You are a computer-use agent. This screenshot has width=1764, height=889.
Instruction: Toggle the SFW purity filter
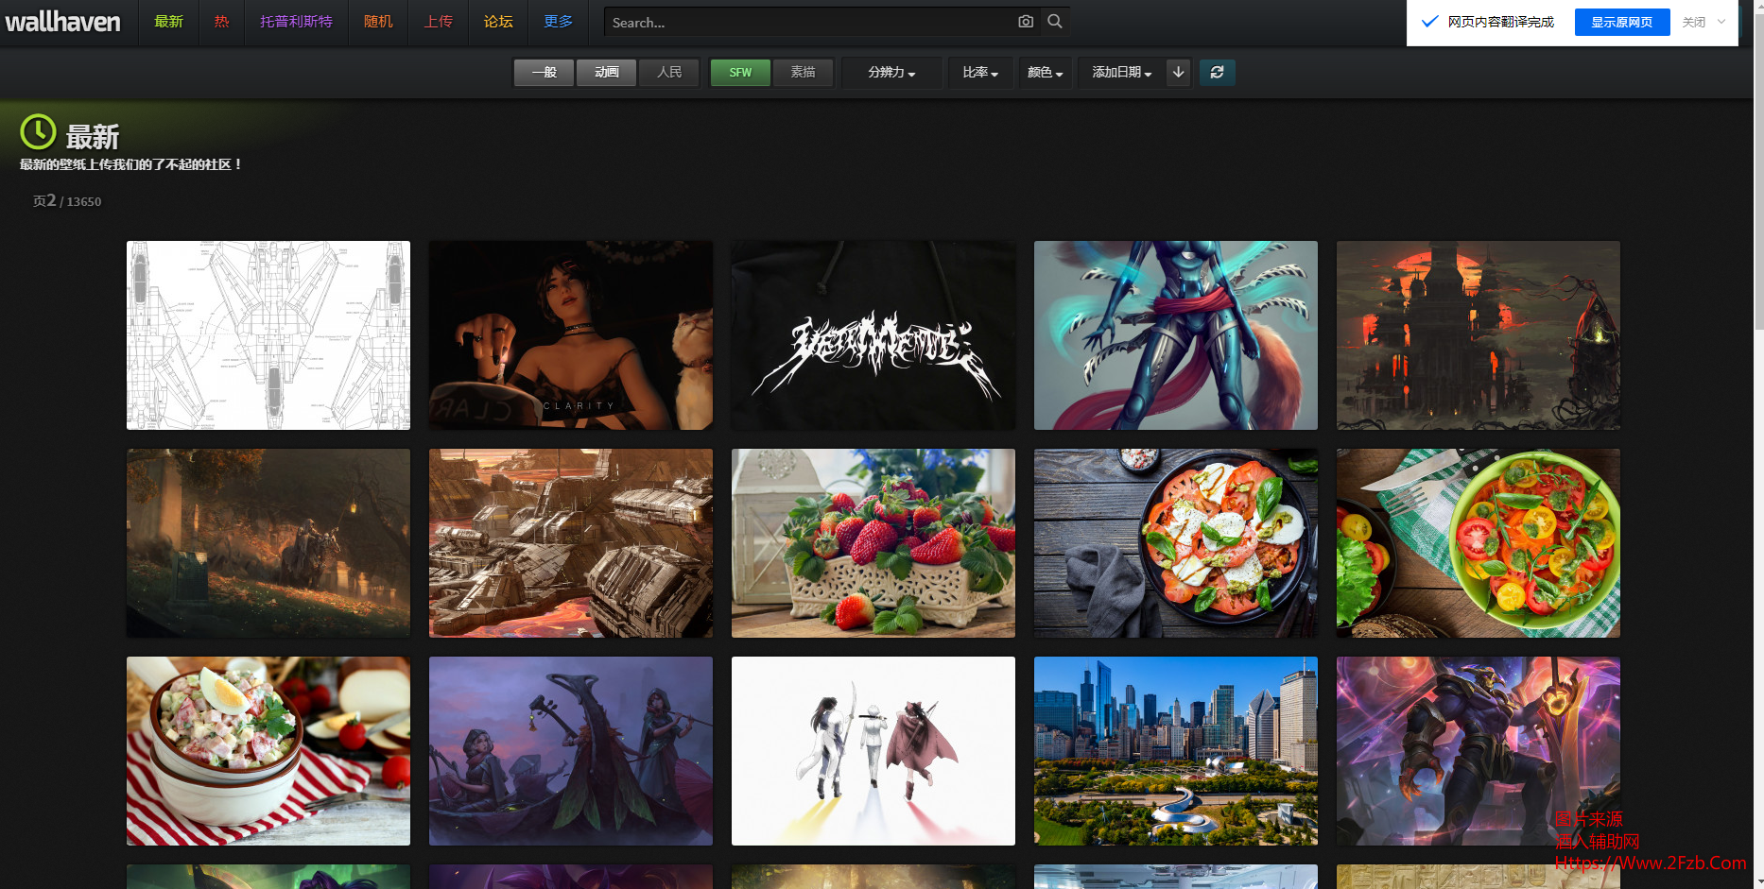pyautogui.click(x=740, y=72)
